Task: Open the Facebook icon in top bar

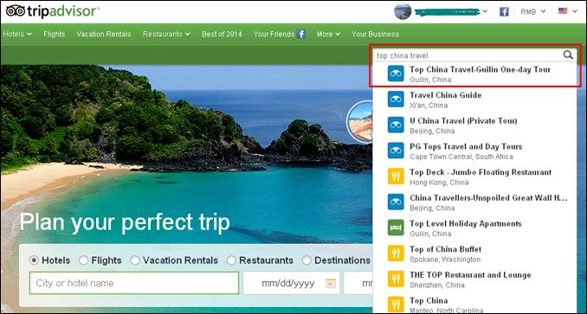Action: coord(504,11)
